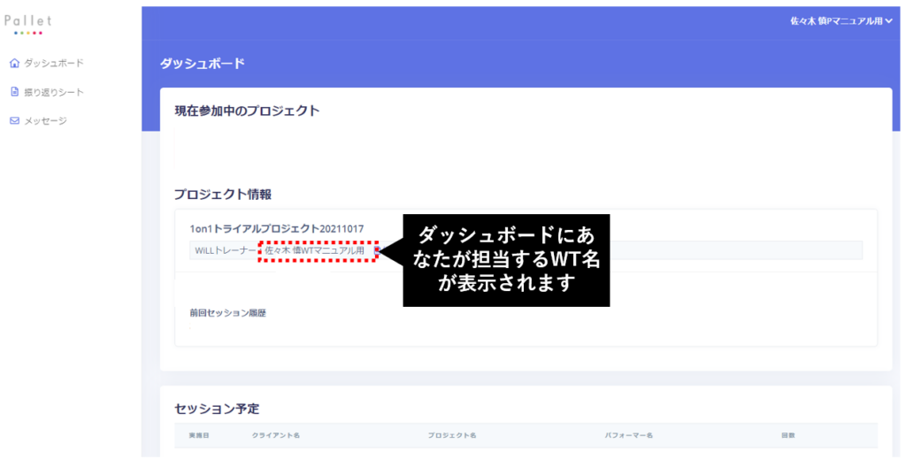906x475 pixels.
Task: Go to the メッセージ sidebar item
Action: 45,120
